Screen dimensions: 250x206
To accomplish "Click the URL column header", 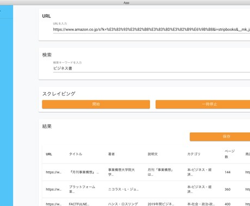I will (49, 154).
